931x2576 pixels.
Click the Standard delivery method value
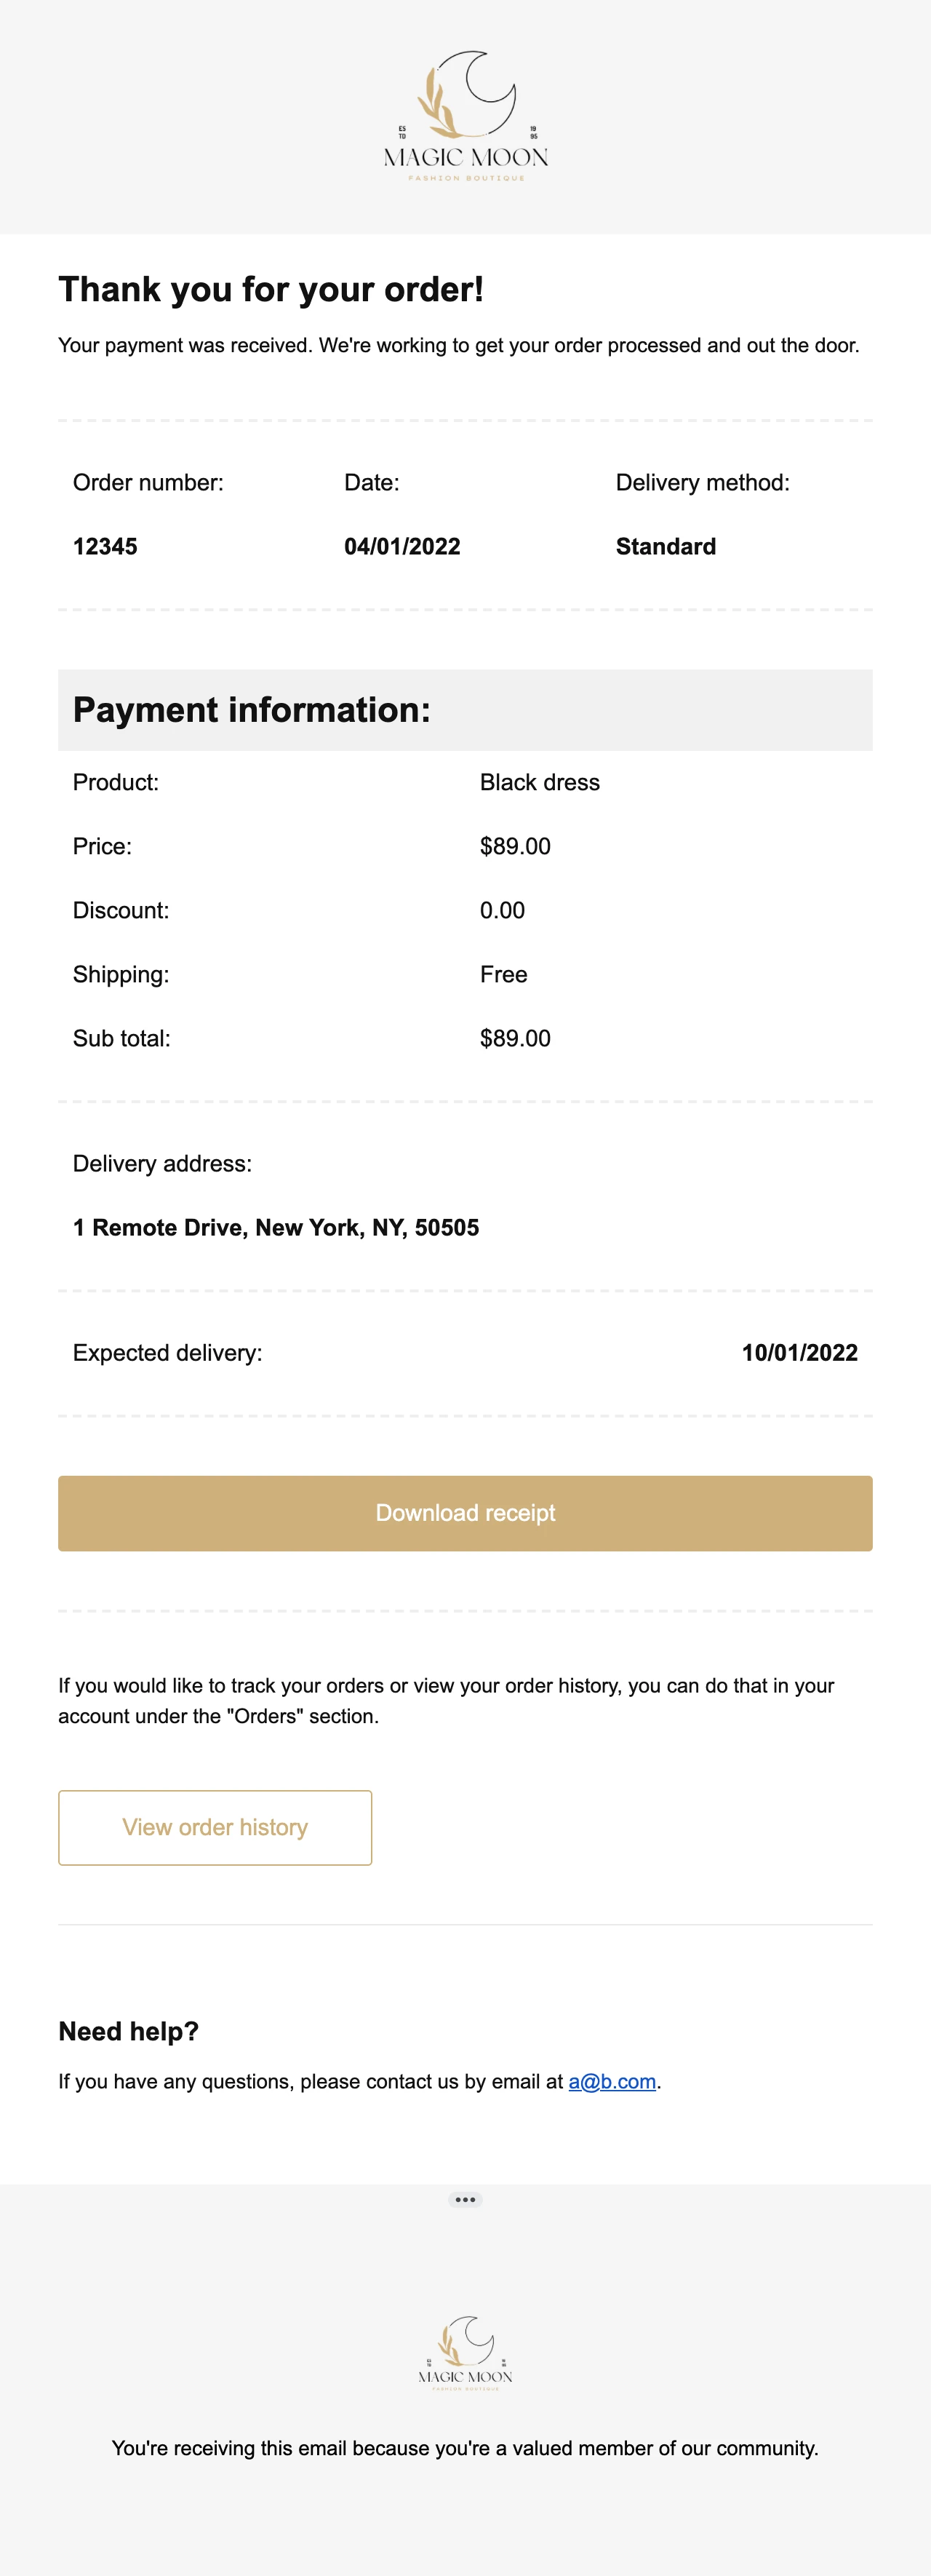pos(666,546)
